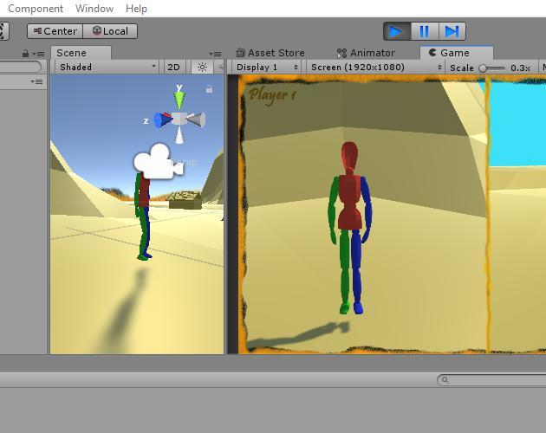Toggle Local handle rotation button
Image resolution: width=546 pixels, height=433 pixels.
click(110, 31)
